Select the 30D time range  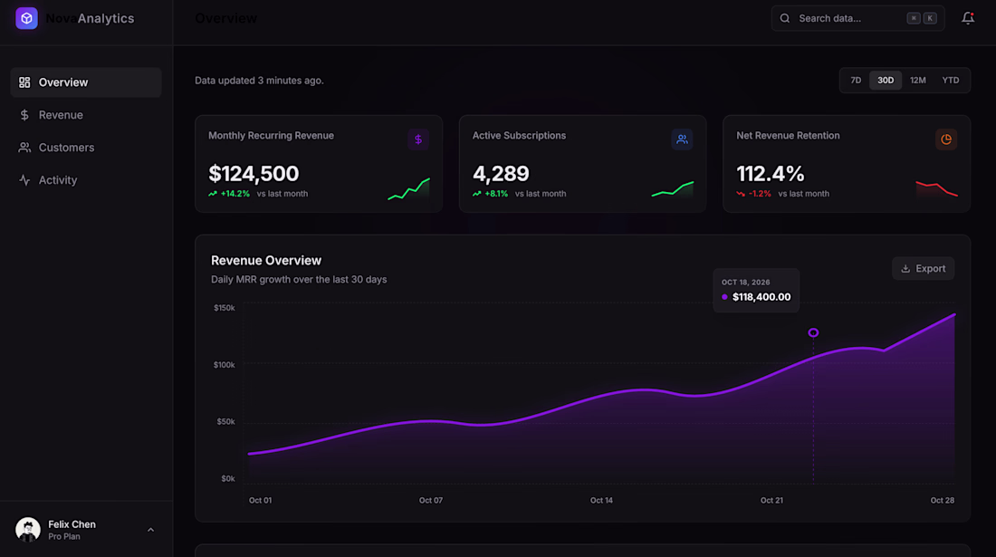[x=886, y=81]
